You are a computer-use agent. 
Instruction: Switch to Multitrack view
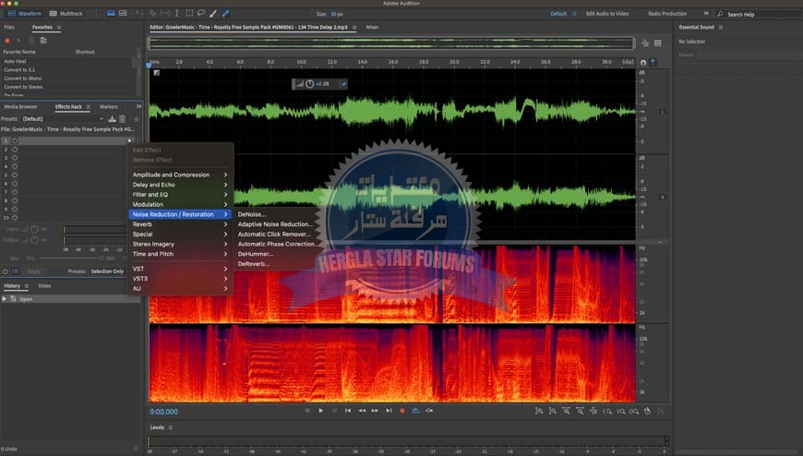coord(65,14)
